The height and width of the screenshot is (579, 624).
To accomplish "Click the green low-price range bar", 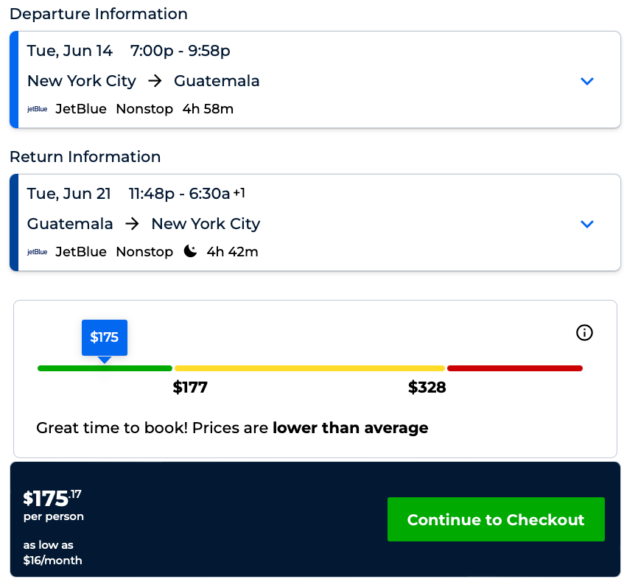I will coord(105,368).
